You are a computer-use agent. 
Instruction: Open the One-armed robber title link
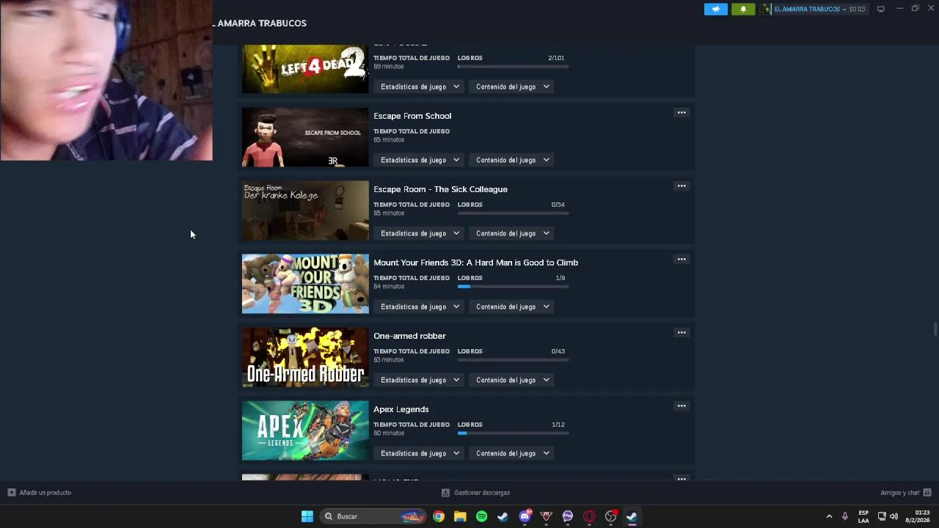click(409, 336)
